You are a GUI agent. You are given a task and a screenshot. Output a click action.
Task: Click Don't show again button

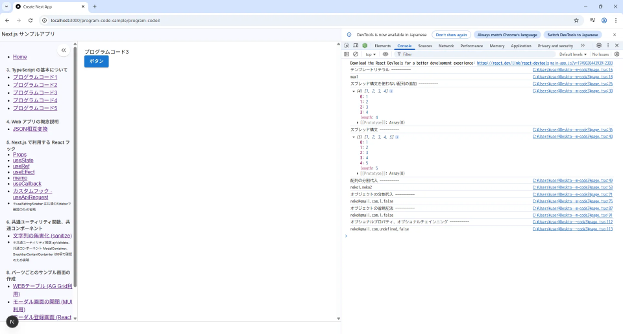pos(452,35)
